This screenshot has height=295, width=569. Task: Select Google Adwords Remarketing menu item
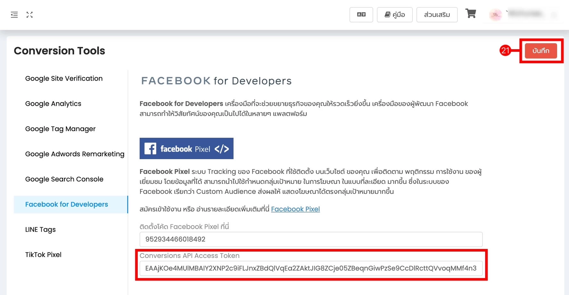point(75,154)
